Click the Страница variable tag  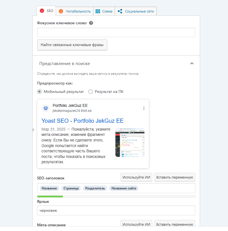coord(71,188)
